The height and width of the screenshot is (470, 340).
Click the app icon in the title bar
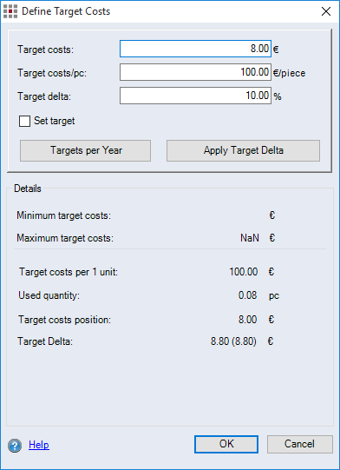point(10,11)
